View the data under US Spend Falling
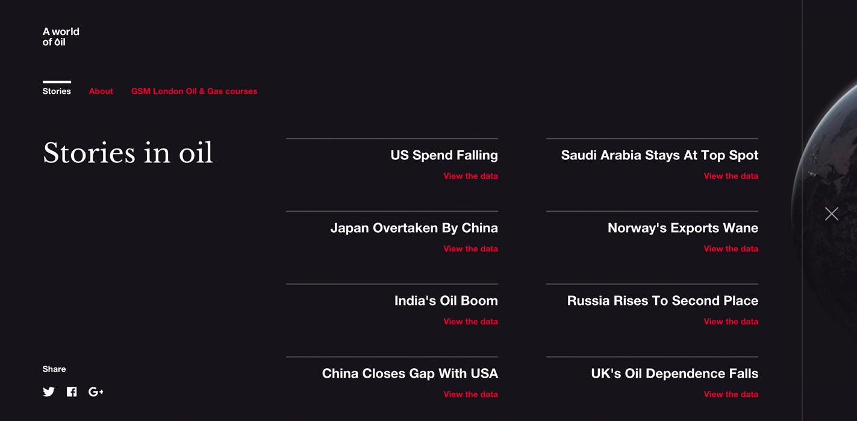This screenshot has height=421, width=857. [471, 176]
